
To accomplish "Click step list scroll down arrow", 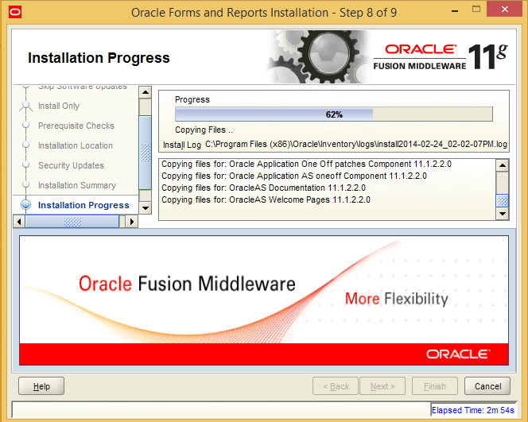I will [x=146, y=208].
